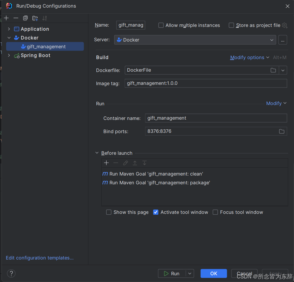Open Edit configuration templates
The width and height of the screenshot is (294, 282).
[39, 258]
